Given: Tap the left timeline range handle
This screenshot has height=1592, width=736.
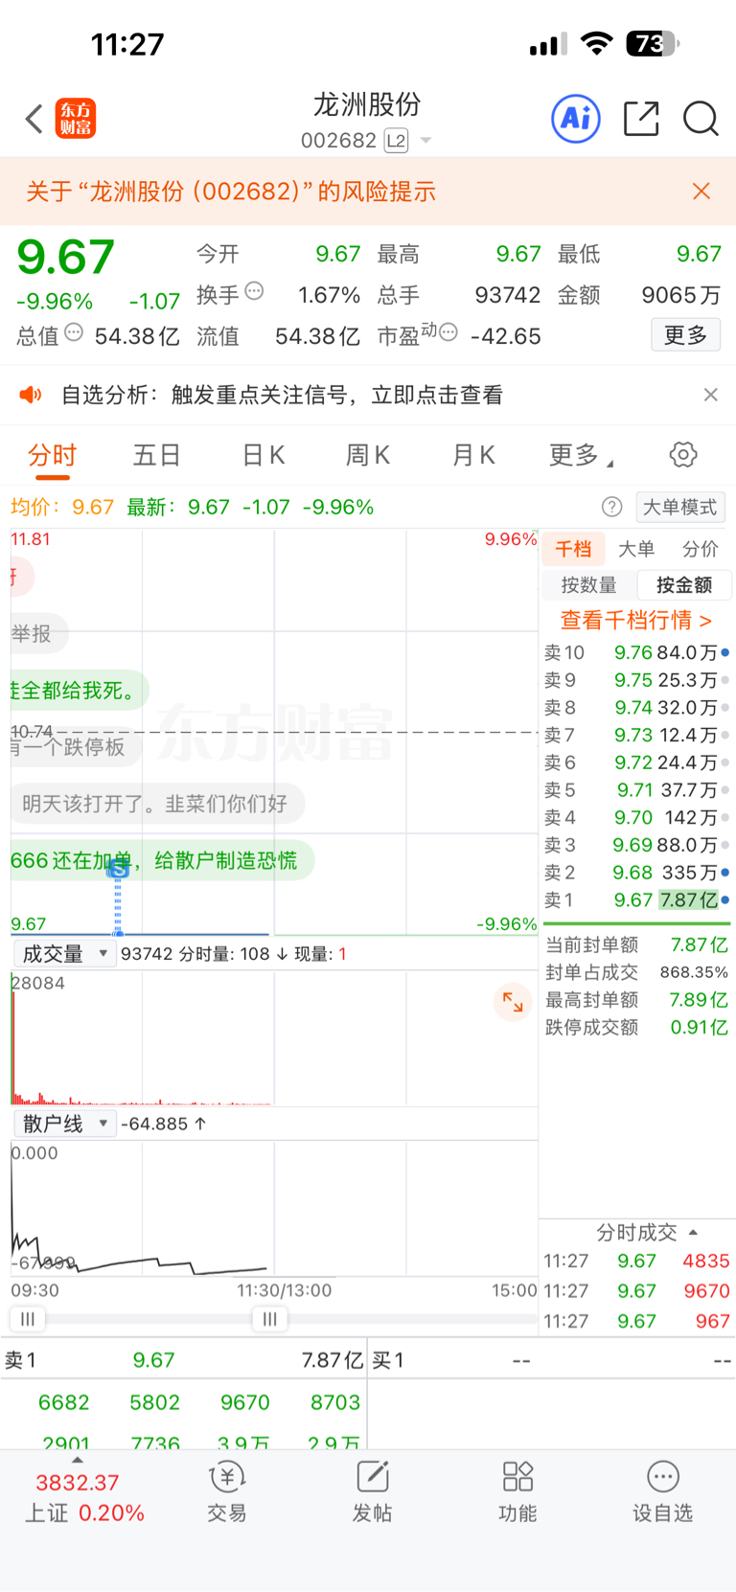Looking at the screenshot, I should pos(28,1319).
